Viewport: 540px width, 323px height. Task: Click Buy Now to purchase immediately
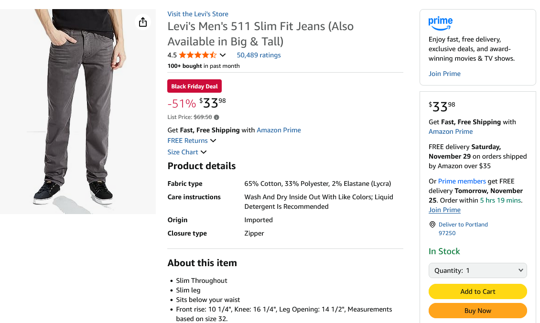coord(477,310)
